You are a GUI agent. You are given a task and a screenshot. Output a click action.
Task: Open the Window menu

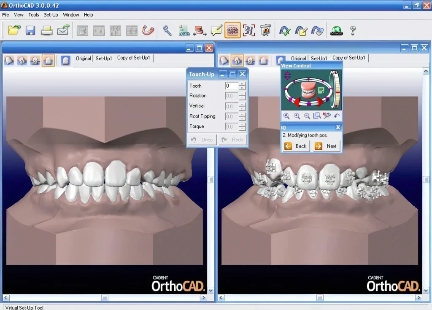pyautogui.click(x=71, y=15)
